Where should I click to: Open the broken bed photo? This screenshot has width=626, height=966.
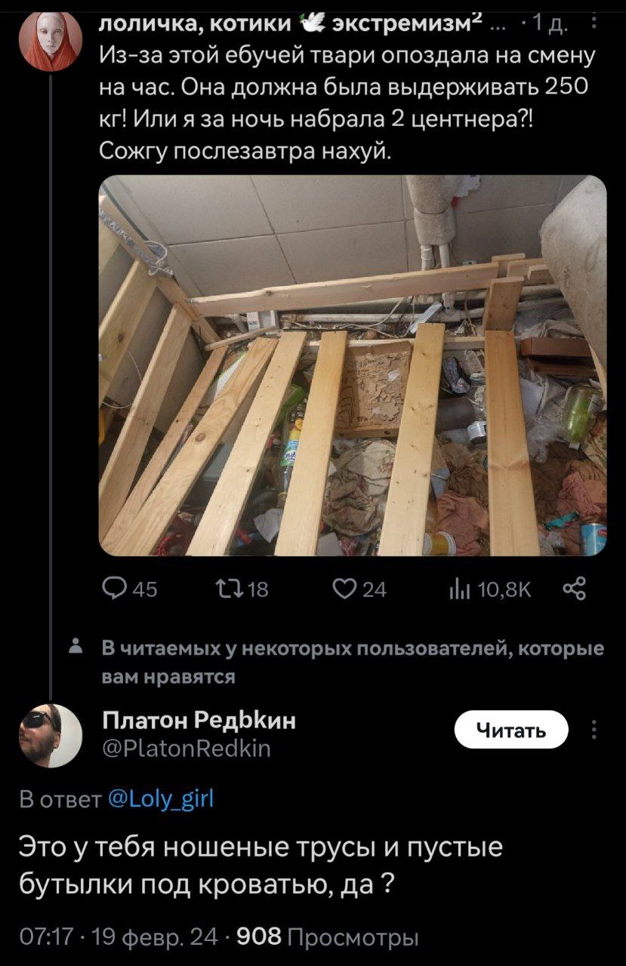pos(353,365)
